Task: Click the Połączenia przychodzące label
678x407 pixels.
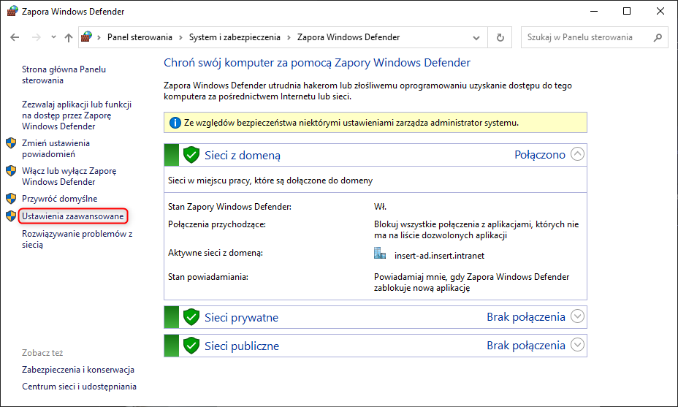Action: click(217, 224)
